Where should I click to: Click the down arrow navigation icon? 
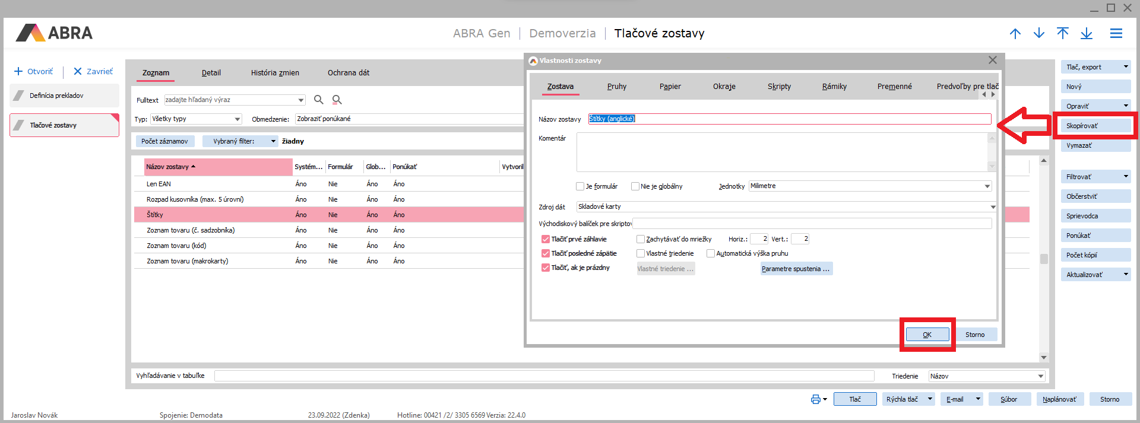click(1039, 34)
